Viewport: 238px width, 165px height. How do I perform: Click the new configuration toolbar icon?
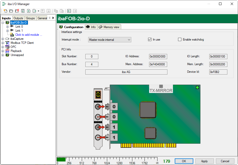[x=5, y=11]
